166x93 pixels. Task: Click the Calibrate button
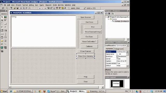coord(89,47)
